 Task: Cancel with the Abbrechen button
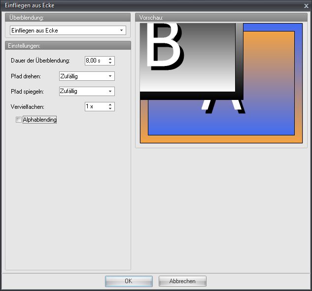pos(182,281)
